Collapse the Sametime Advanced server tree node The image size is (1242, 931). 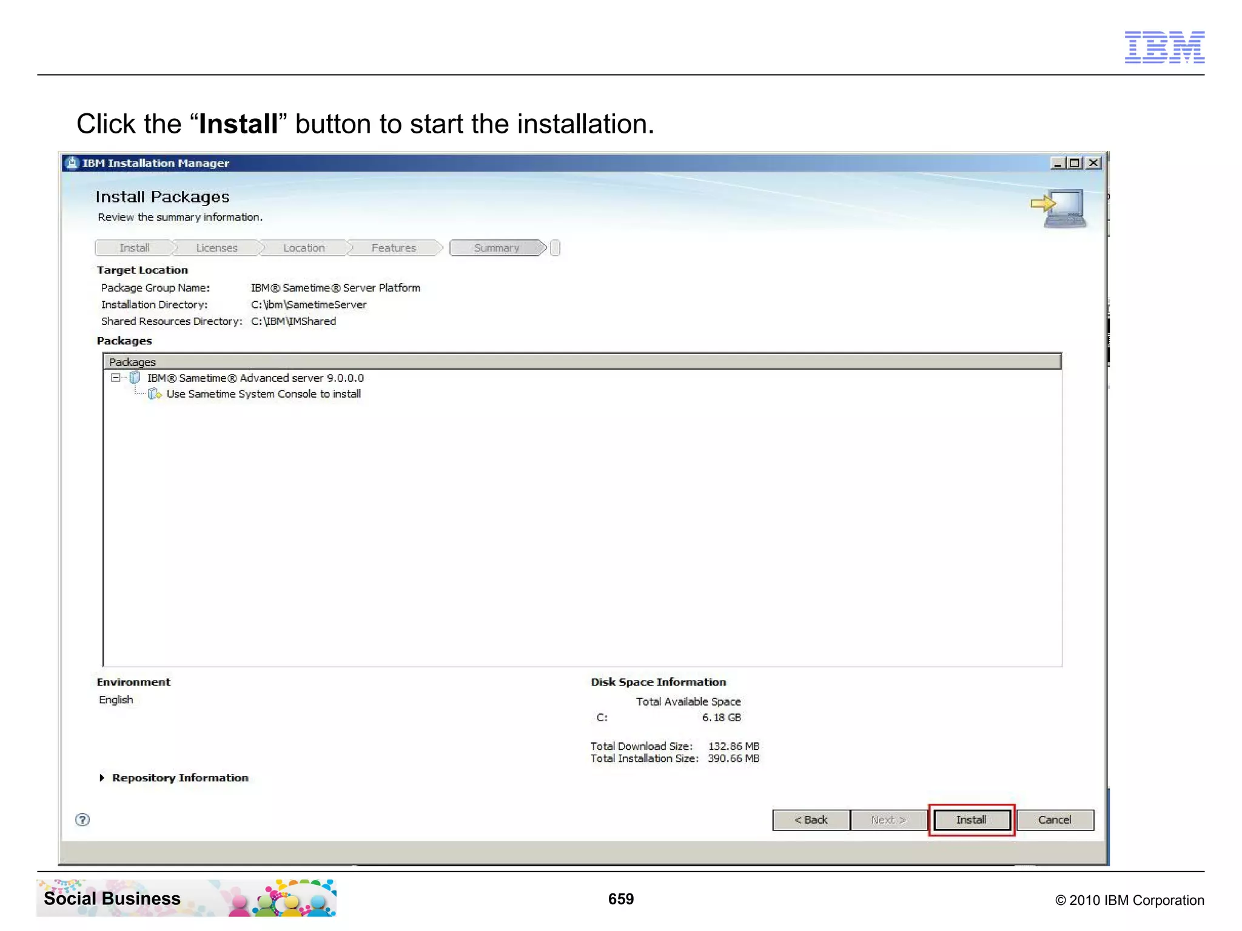click(115, 378)
